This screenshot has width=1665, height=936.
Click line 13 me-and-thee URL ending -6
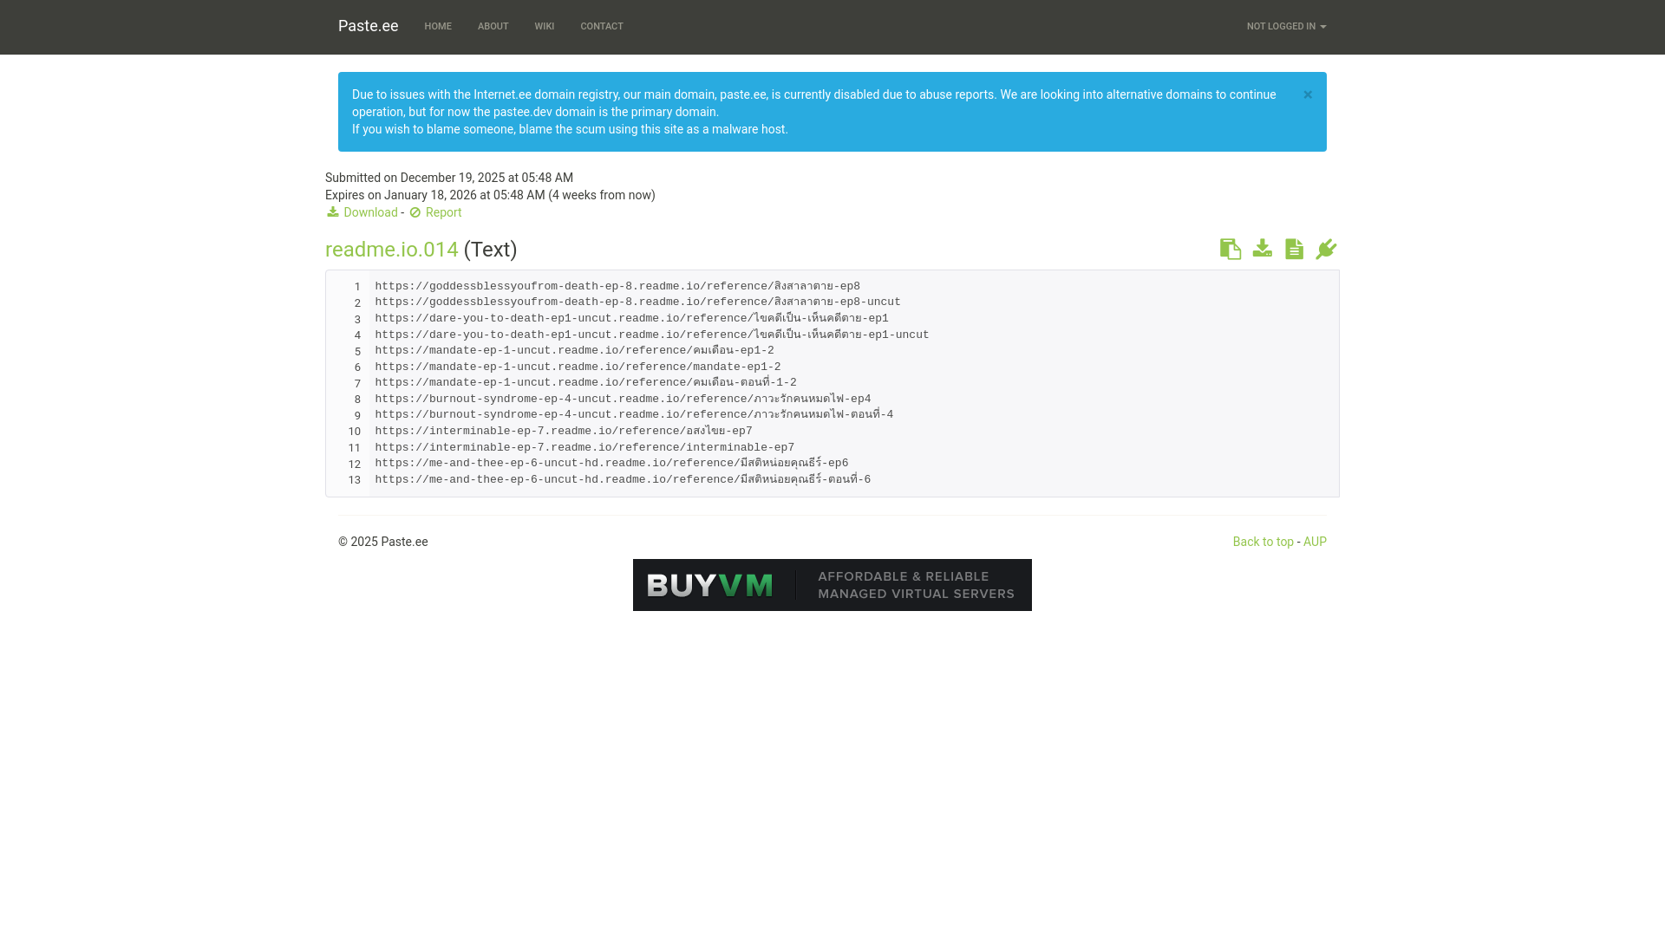tap(623, 480)
